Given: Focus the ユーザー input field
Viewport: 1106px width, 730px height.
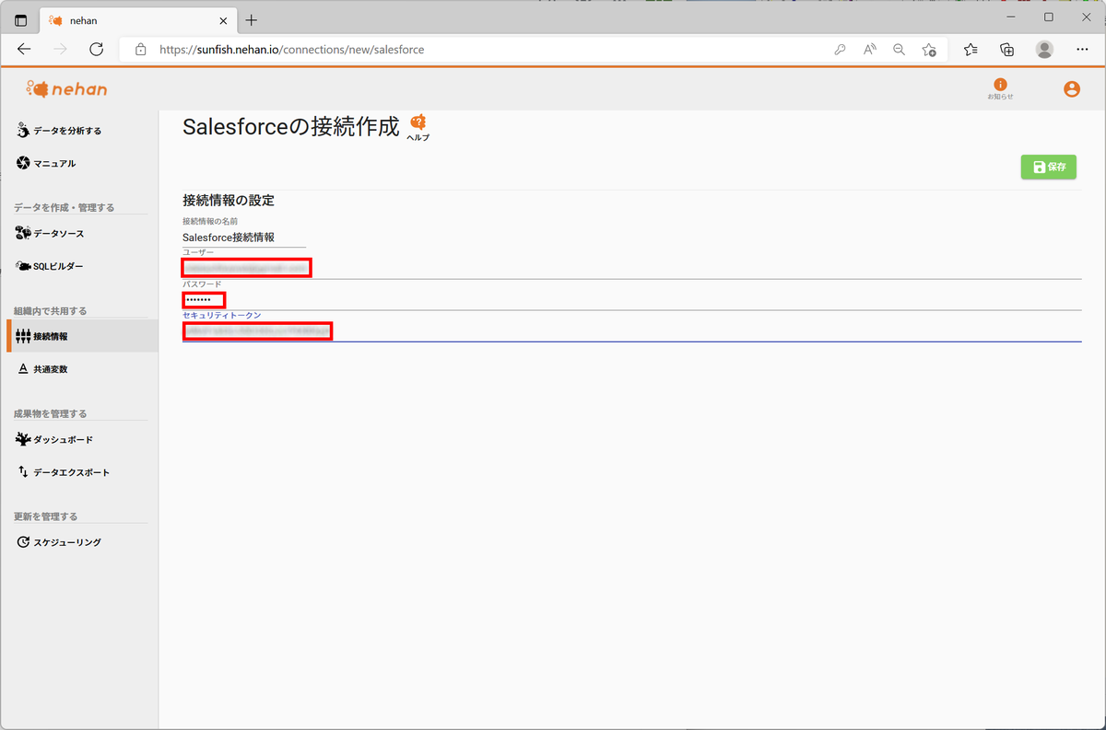Looking at the screenshot, I should click(631, 268).
